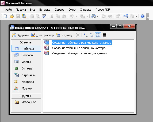This screenshot has height=122, width=153.
Task: Click the Paste clipboard icon
Action: click(64, 16)
